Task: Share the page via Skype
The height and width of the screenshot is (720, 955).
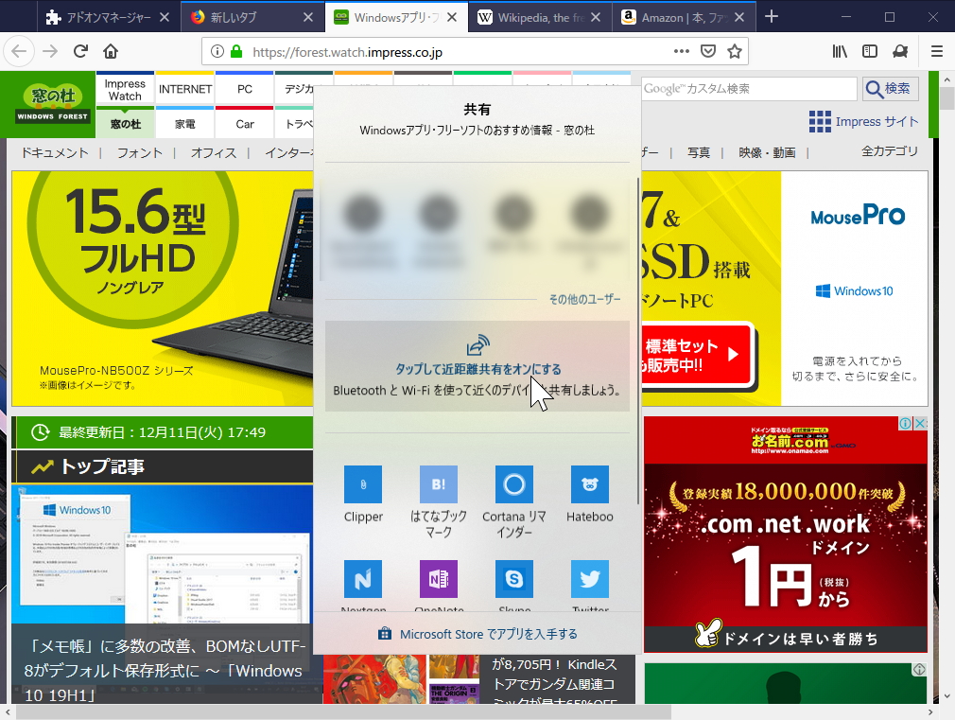Action: pyautogui.click(x=513, y=579)
